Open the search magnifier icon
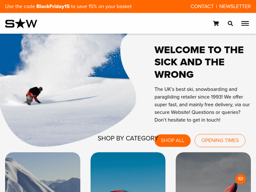Viewport: 256px width, 192px height. pos(230,24)
